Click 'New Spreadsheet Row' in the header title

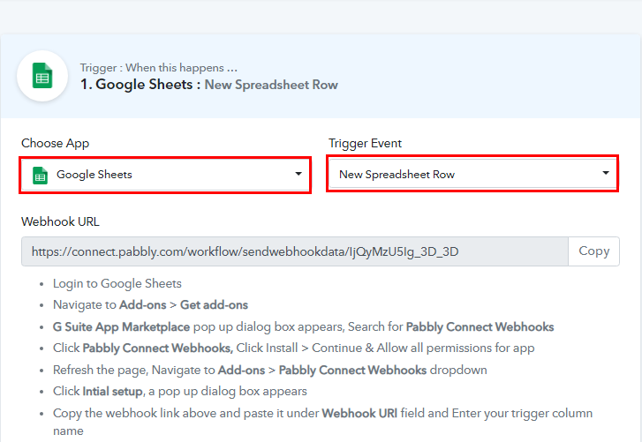271,85
